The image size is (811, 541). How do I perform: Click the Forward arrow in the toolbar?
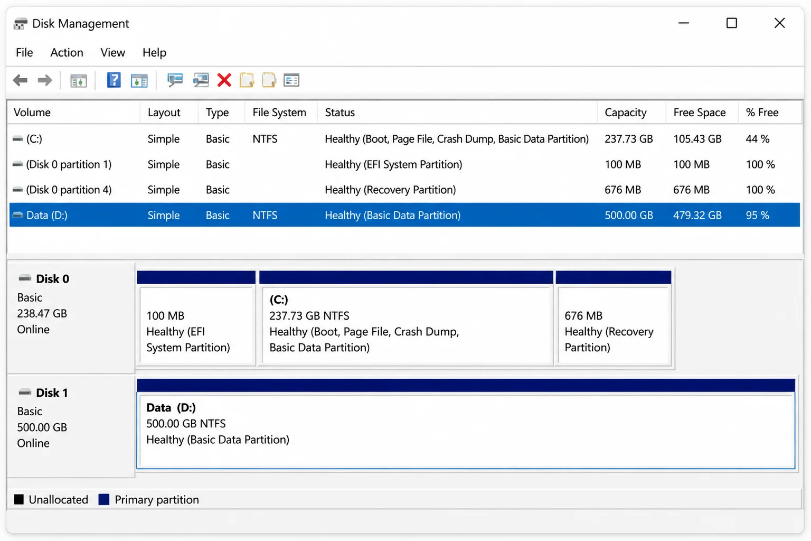(45, 80)
